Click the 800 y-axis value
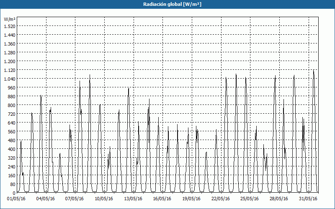 pos(12,105)
